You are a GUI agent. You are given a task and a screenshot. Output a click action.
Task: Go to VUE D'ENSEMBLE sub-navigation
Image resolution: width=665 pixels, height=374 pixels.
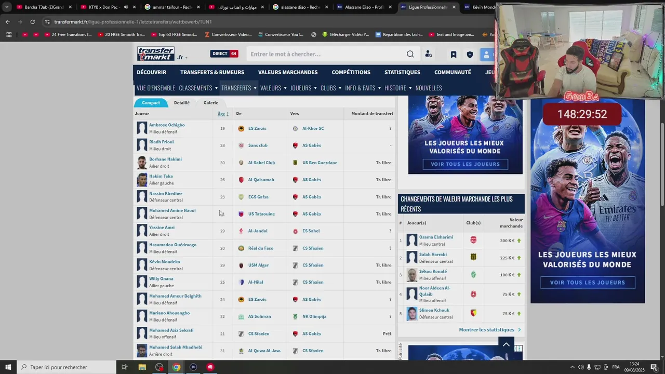(156, 88)
